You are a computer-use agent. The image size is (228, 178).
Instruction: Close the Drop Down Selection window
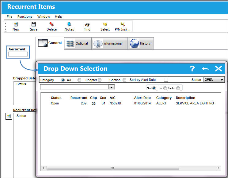[x=218, y=69]
